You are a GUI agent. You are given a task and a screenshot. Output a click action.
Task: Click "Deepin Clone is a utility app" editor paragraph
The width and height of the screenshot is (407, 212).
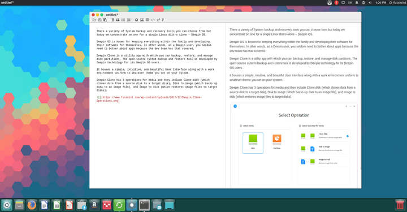[157, 59]
